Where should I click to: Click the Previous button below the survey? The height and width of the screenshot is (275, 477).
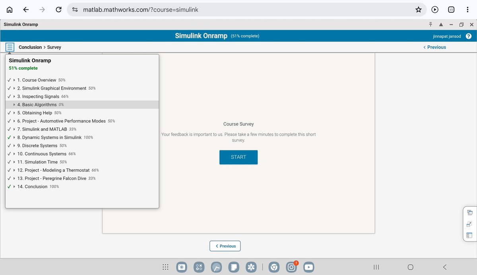coord(225,246)
